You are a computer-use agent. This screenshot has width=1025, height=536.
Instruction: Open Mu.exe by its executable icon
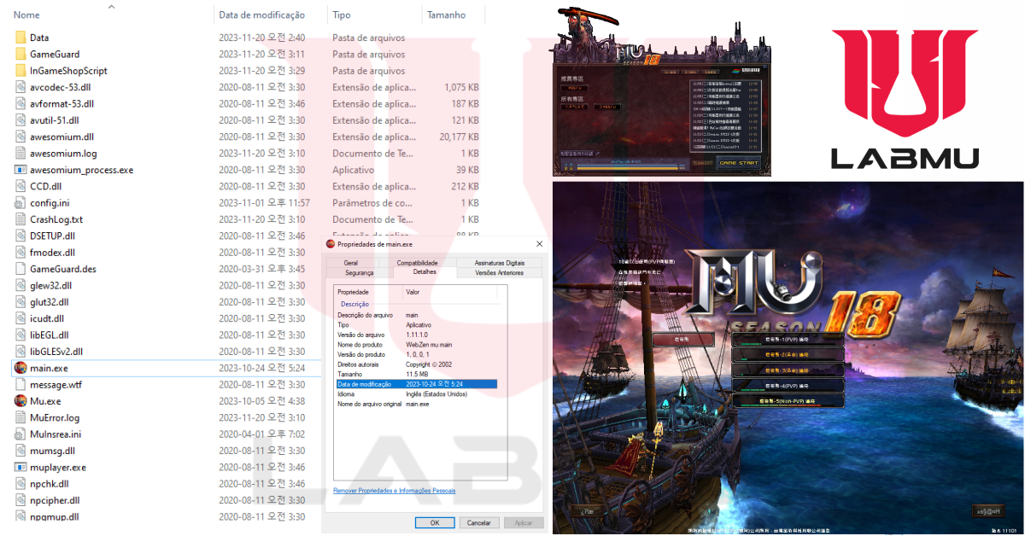(x=21, y=400)
